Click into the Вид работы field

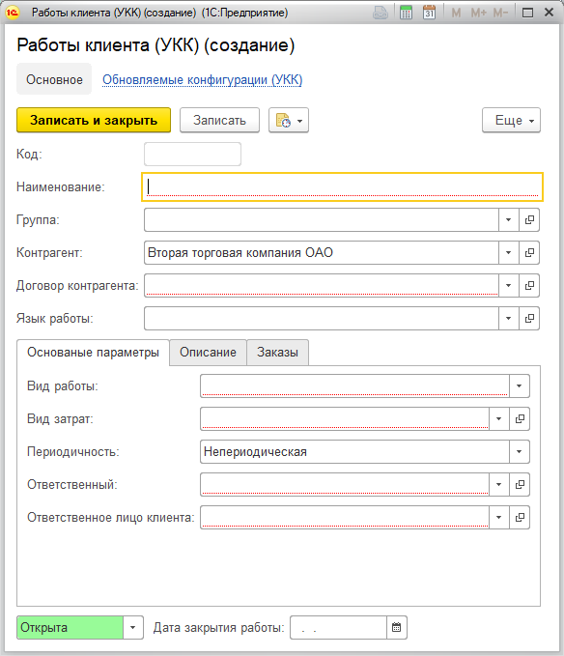355,385
